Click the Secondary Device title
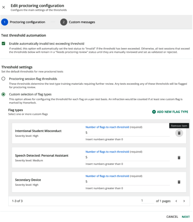Screen dimensions: 193x222 click(28, 180)
